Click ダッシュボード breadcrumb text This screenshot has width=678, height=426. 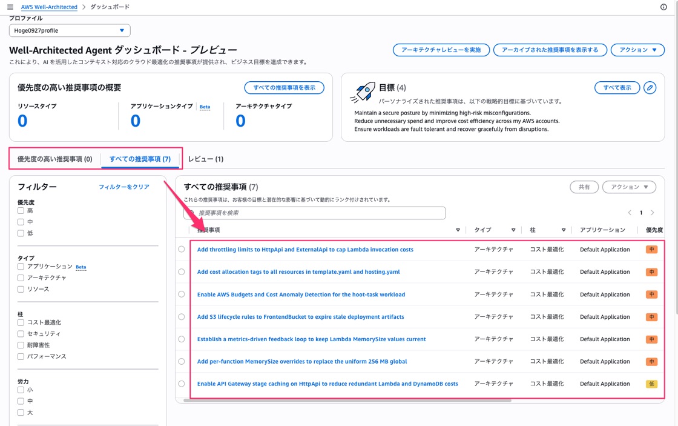tap(110, 7)
